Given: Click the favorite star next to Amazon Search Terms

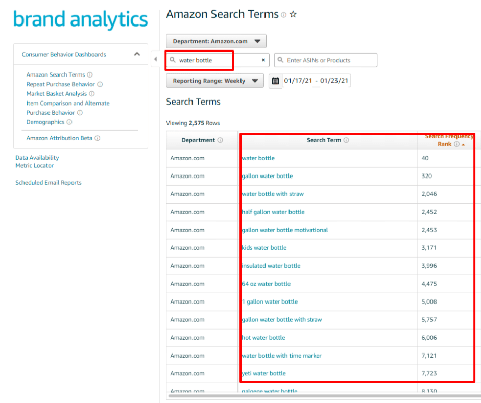Looking at the screenshot, I should coord(293,15).
